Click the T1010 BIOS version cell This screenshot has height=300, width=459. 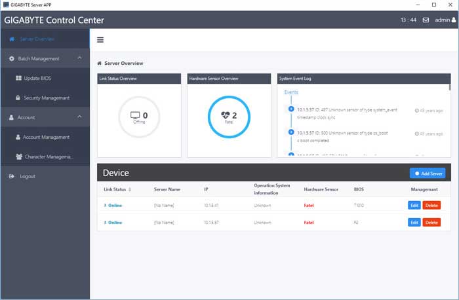click(359, 205)
